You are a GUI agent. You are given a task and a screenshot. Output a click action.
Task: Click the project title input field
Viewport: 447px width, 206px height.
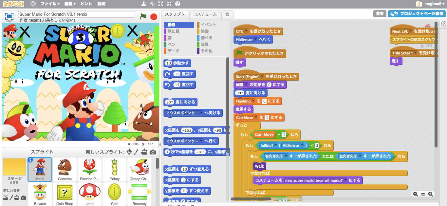[x=77, y=14]
